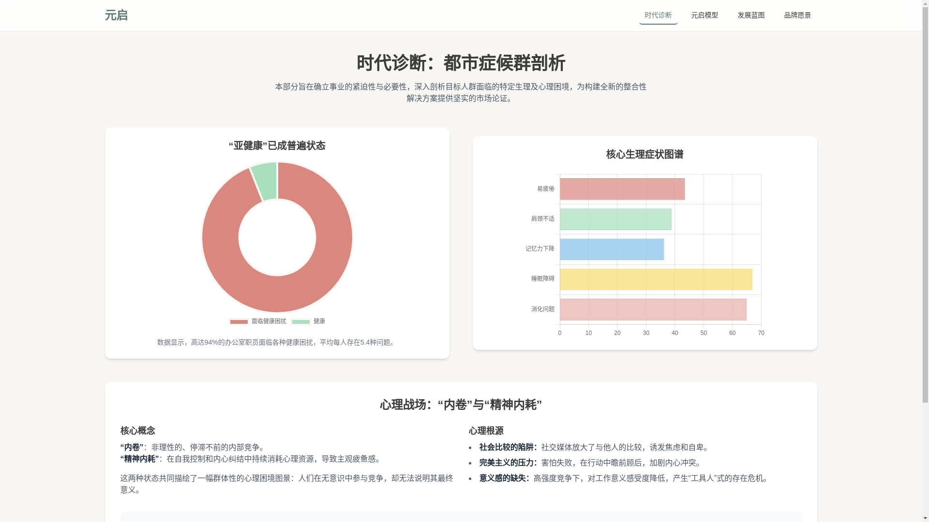Click the “亚健康”已成普遍状态 chart title

tap(277, 145)
